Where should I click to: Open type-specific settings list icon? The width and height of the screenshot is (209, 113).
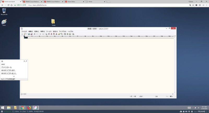(x=65, y=34)
